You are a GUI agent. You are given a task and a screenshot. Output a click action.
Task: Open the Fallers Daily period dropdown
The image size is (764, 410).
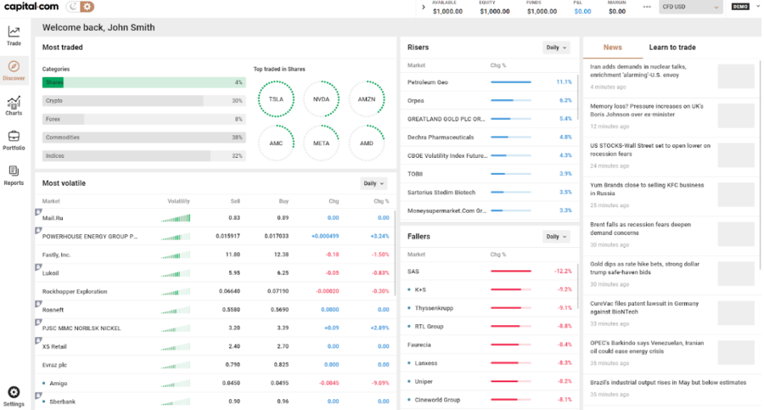coord(556,237)
